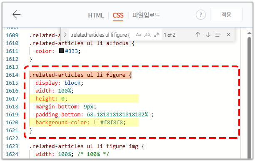The width and height of the screenshot is (255, 161).
Task: Click the closing brace on line 1612
Action: pos(31,59)
